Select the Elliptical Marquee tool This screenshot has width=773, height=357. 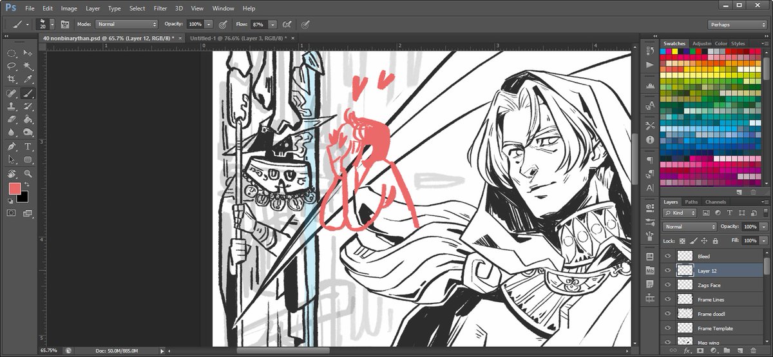[12, 53]
